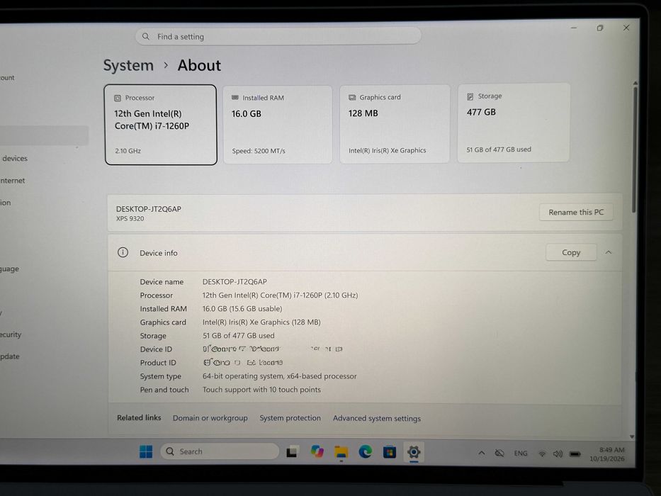Open the devices item in sidebar
This screenshot has width=661, height=496.
15,159
